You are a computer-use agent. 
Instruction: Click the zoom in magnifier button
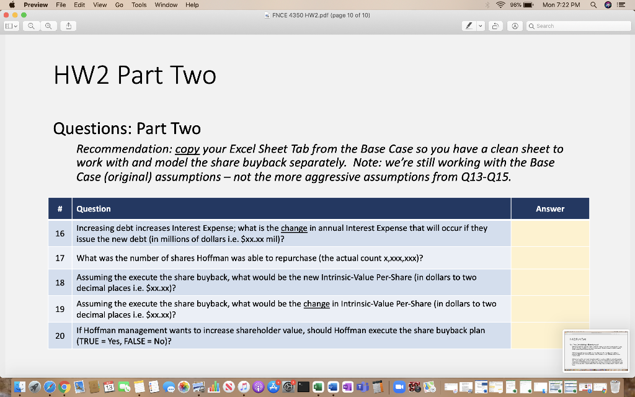coord(48,26)
